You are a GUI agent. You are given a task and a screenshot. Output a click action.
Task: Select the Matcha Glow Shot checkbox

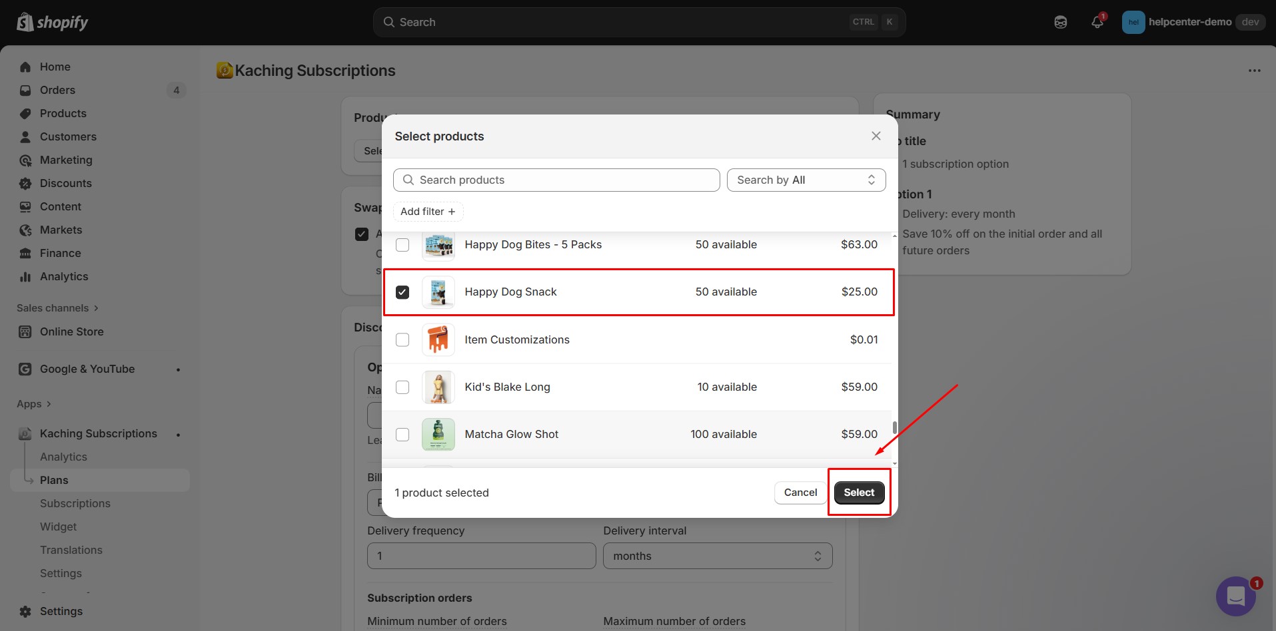tap(402, 434)
